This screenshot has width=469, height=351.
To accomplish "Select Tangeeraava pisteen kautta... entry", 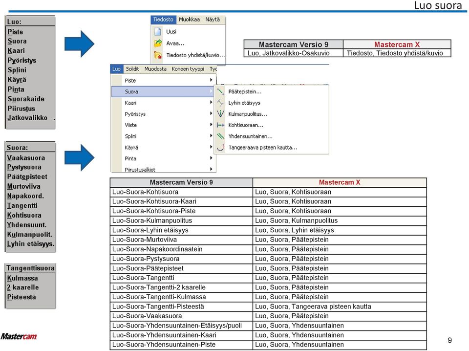I will point(263,148).
